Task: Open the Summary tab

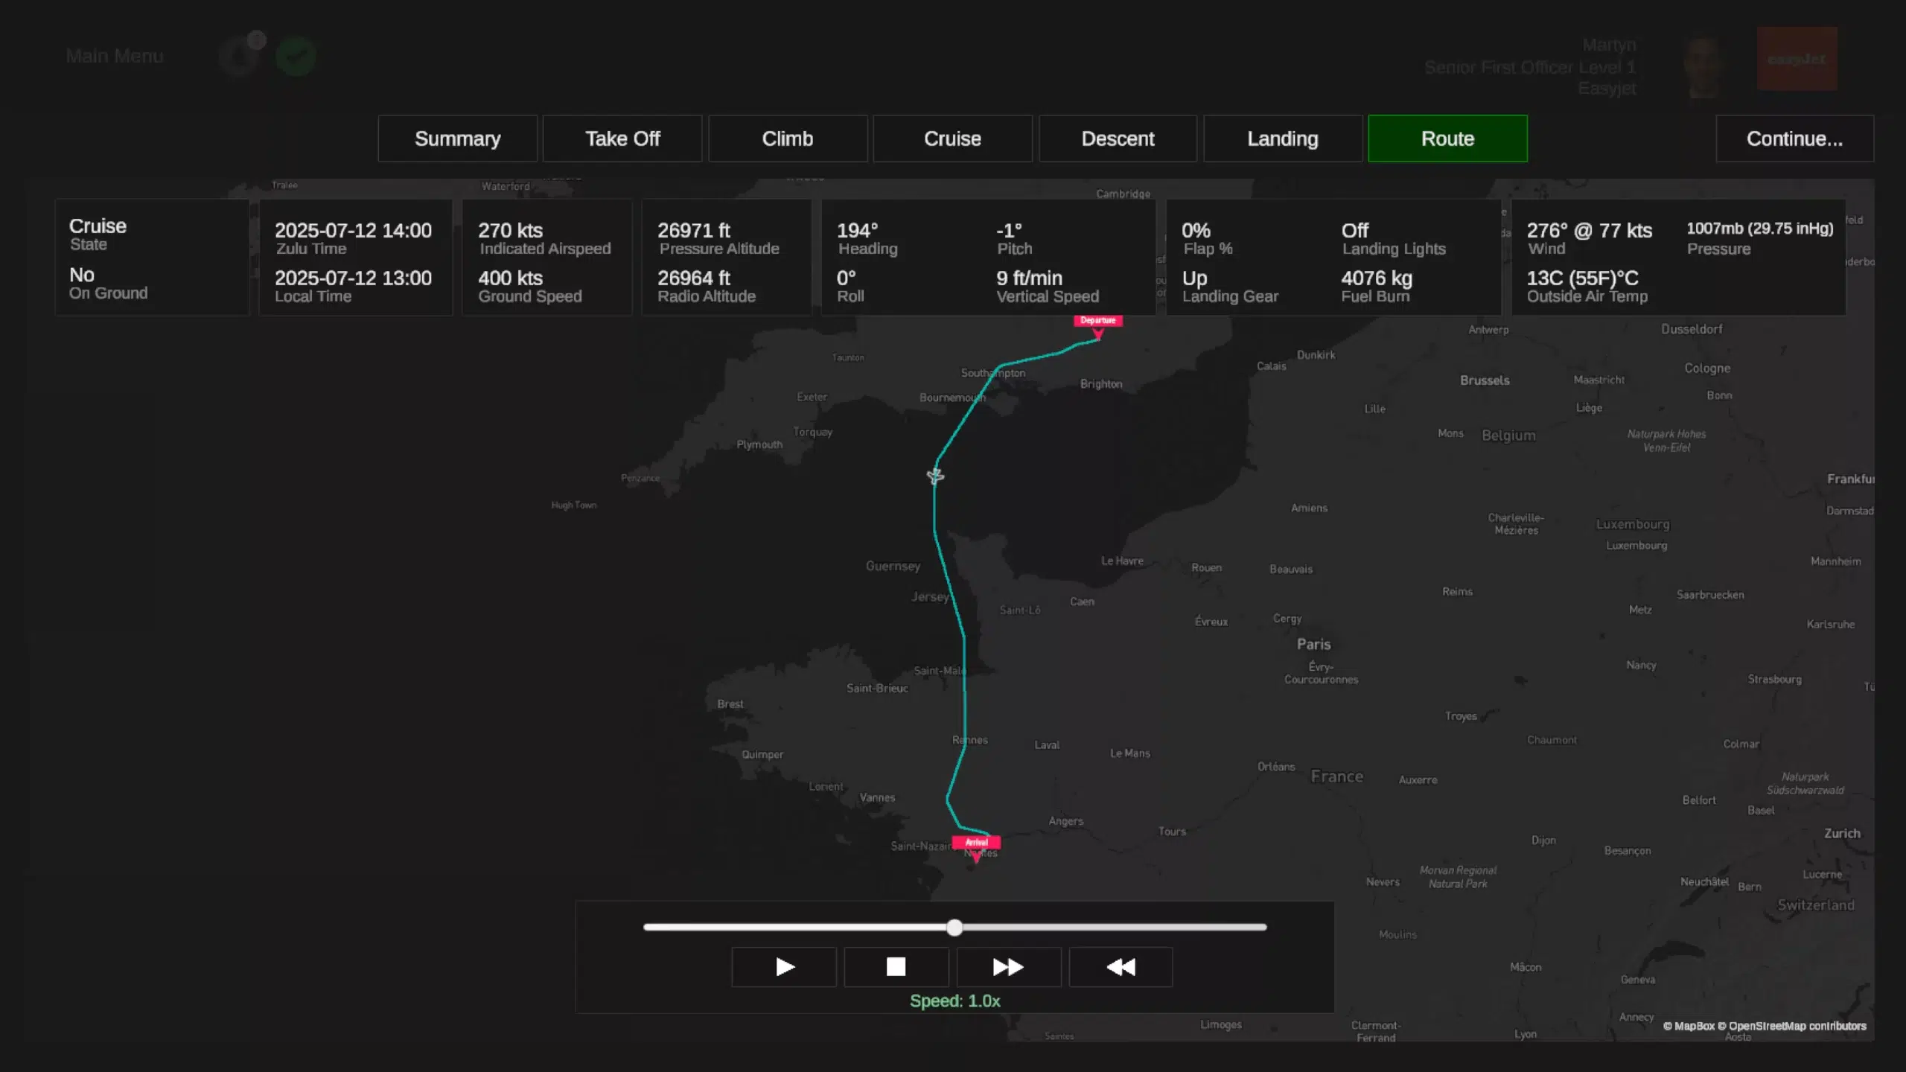Action: pos(457,138)
